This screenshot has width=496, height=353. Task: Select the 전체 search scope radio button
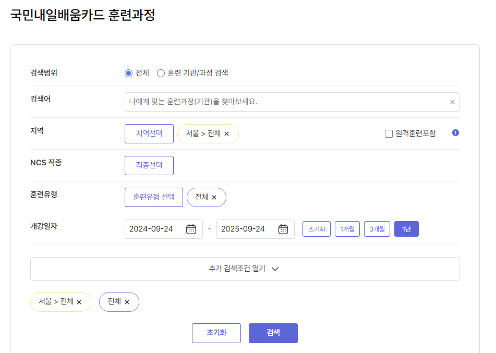tap(128, 73)
